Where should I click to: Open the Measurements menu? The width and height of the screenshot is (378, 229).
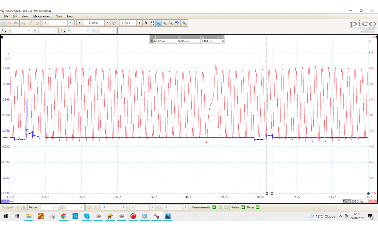point(42,16)
